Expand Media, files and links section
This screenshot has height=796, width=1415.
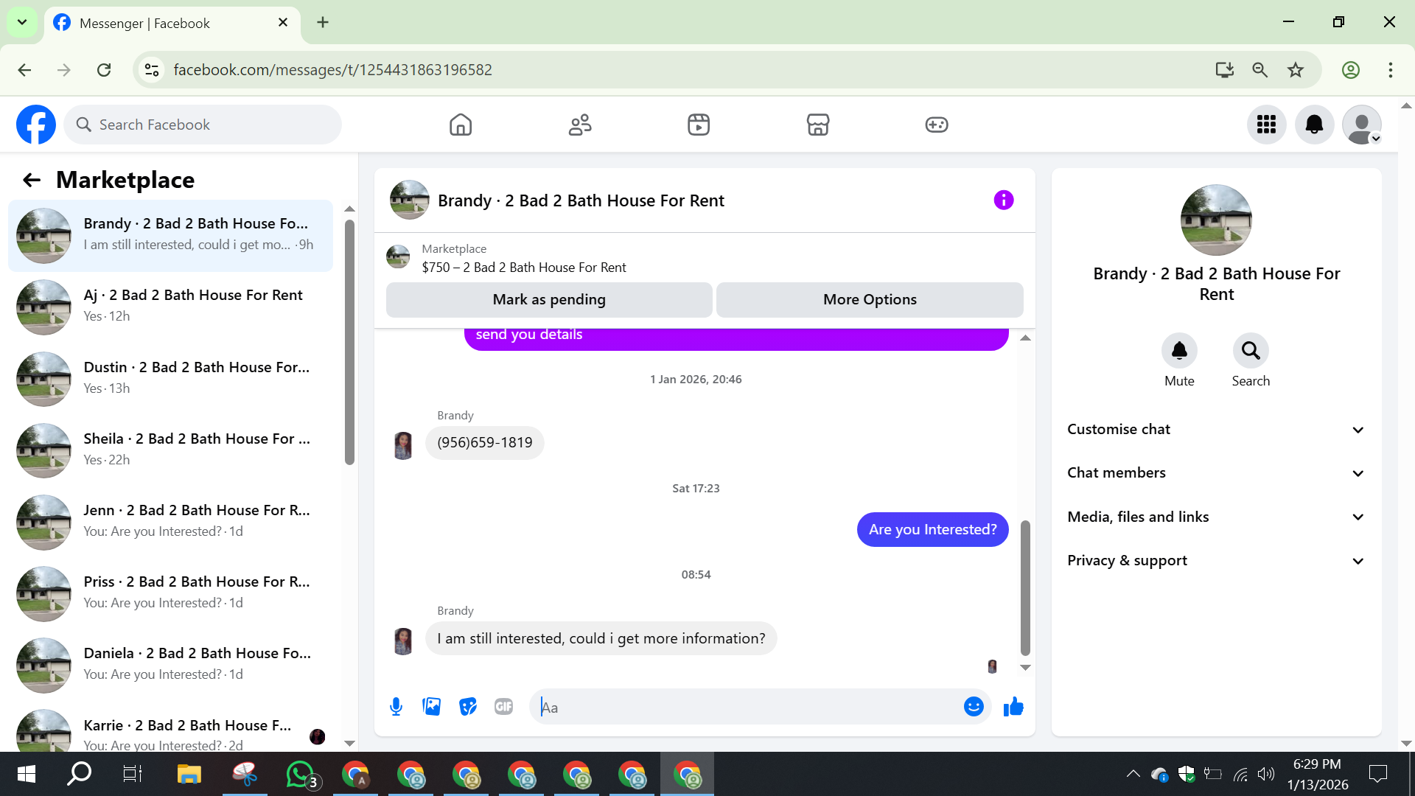[1216, 517]
